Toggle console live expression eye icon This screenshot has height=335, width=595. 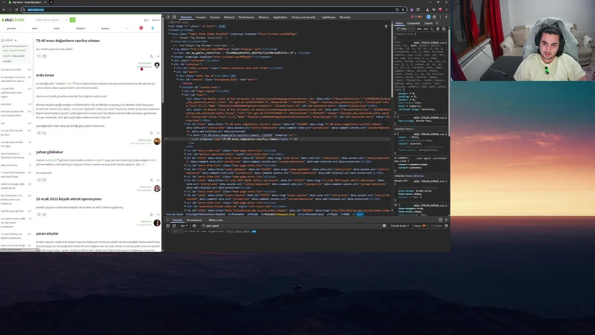(x=194, y=226)
